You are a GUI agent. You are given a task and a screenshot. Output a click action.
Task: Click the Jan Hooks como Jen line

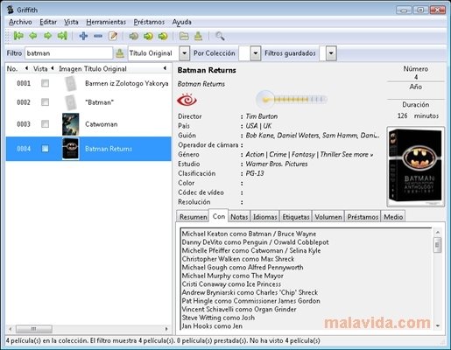pos(212,326)
